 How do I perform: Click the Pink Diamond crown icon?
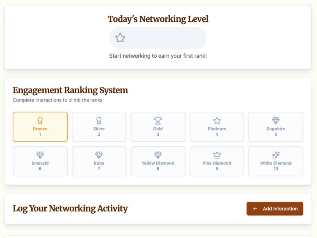(x=217, y=155)
